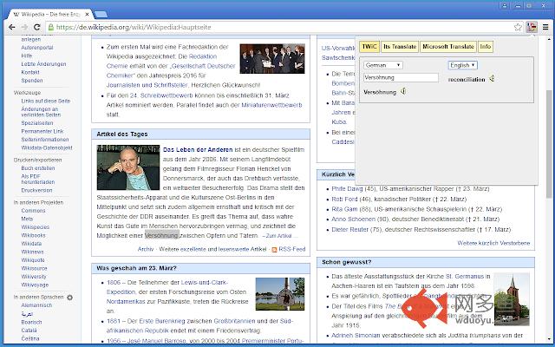Open language settings gear in sidebar
This screenshot has height=347, width=555.
(x=69, y=297)
